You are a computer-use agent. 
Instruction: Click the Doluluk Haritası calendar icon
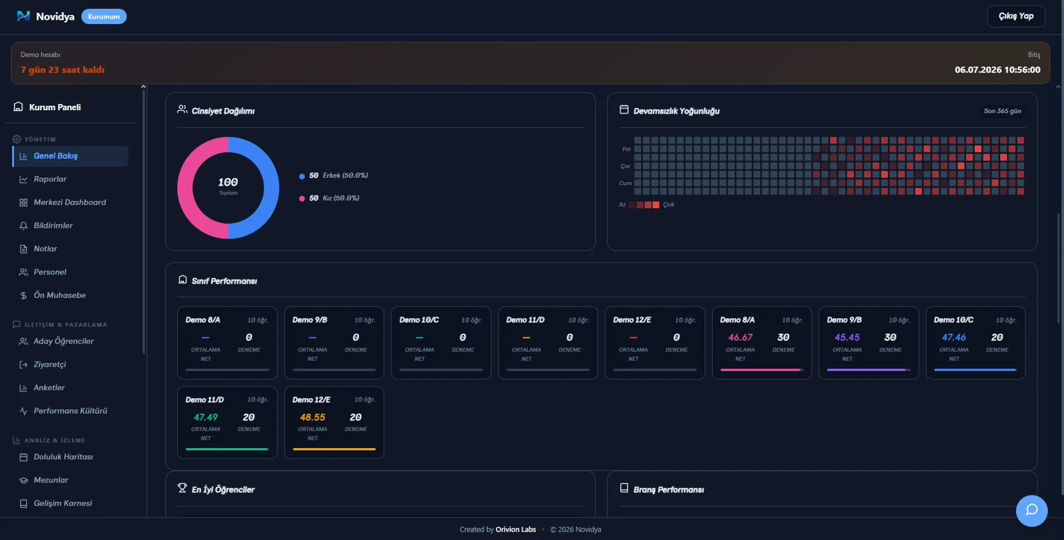(23, 457)
